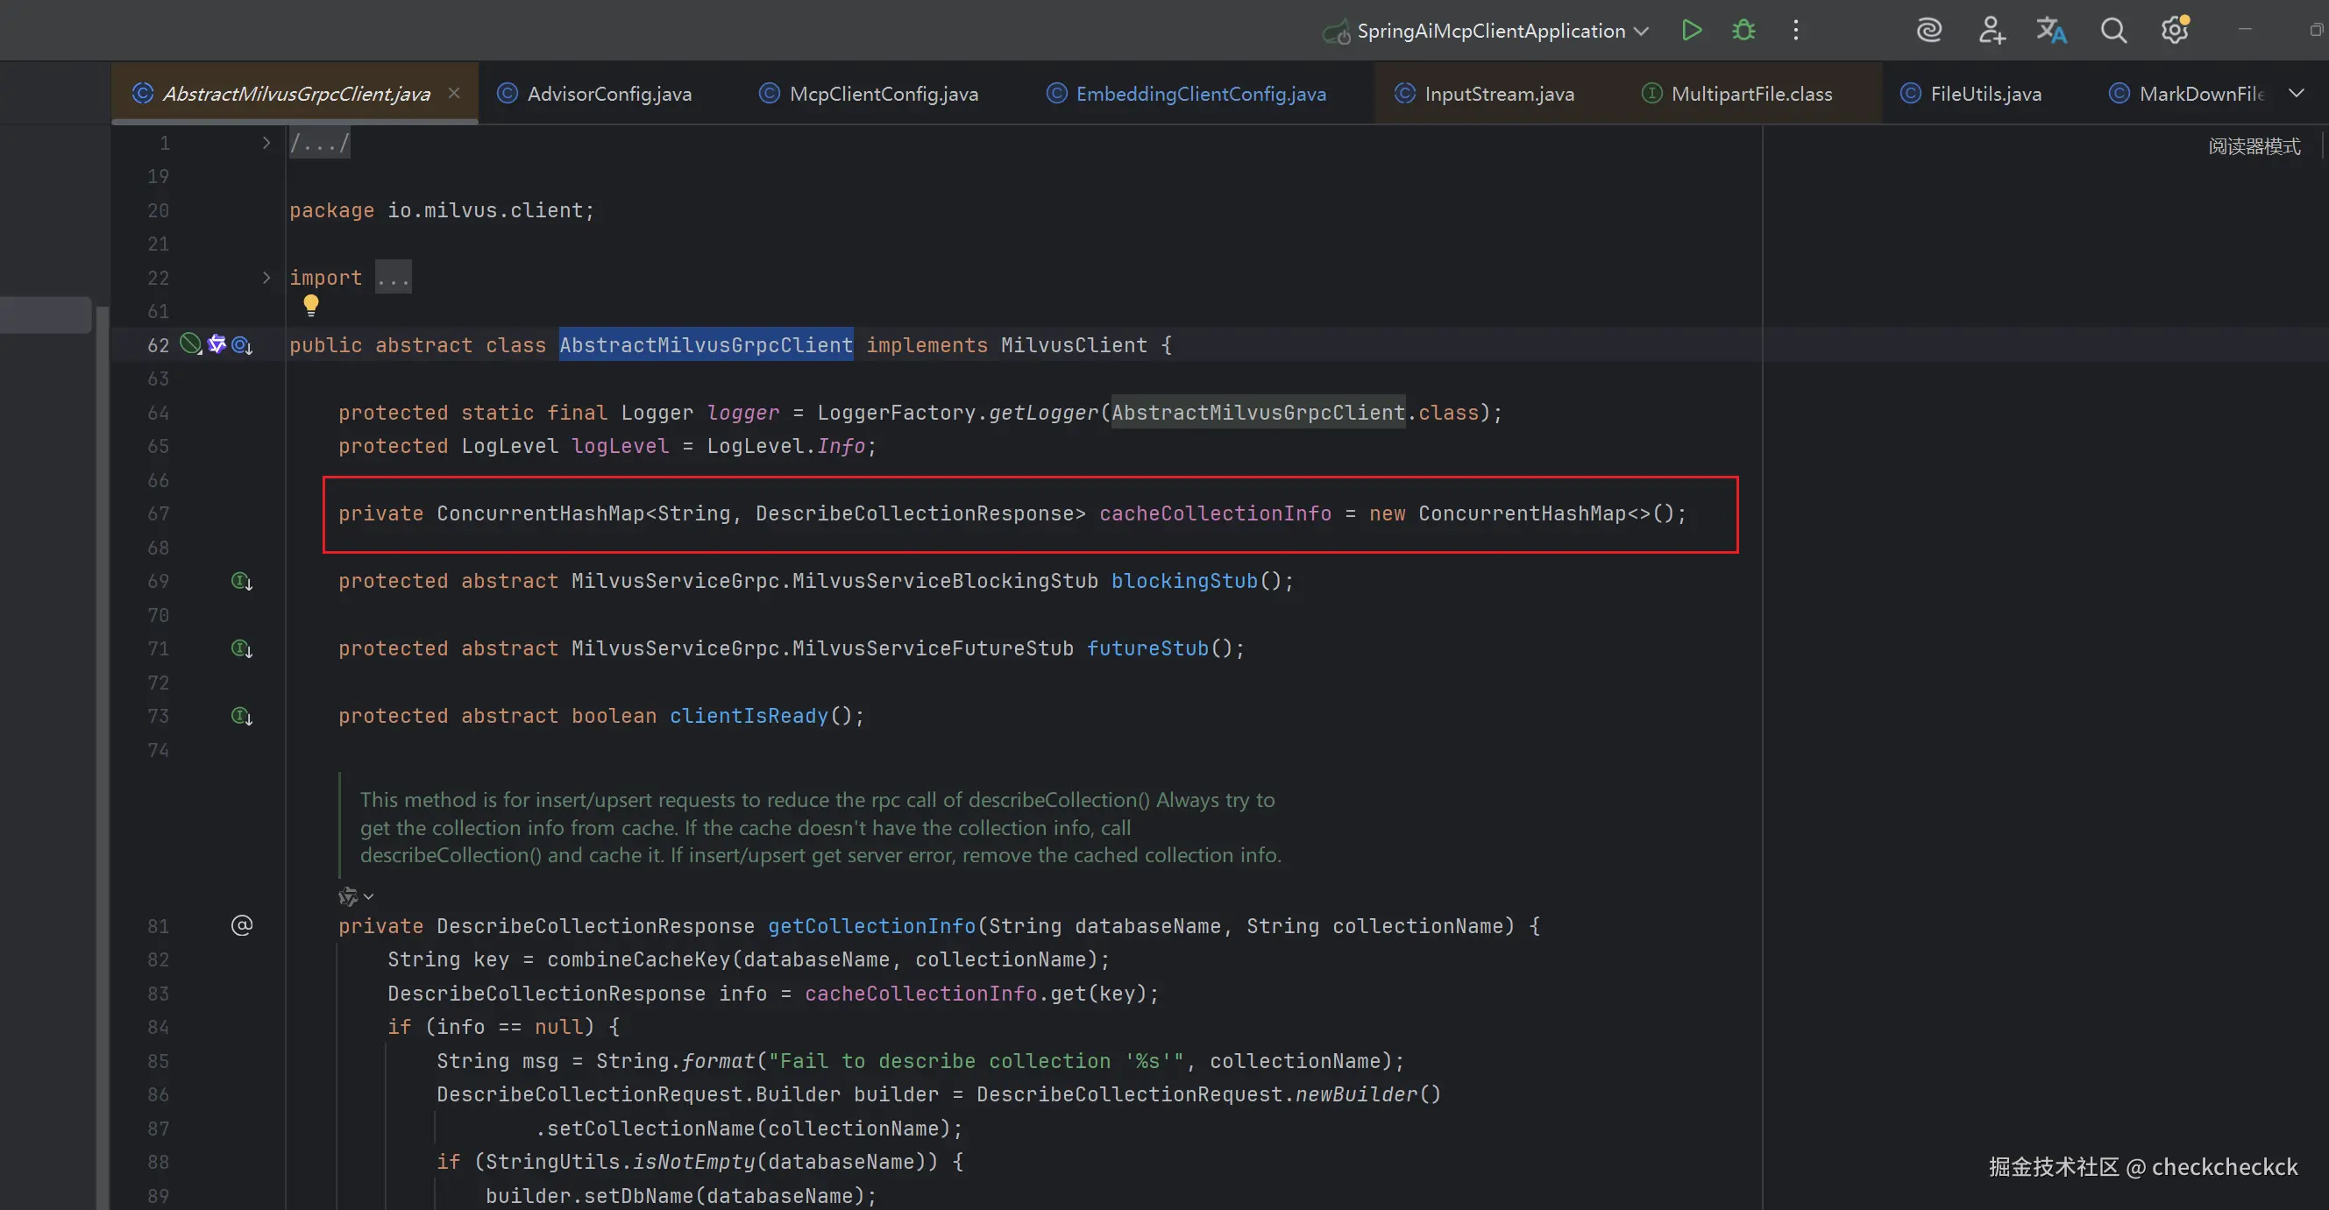The image size is (2329, 1210).
Task: Expand the collapsed import ellipsis placeholder
Action: click(394, 278)
